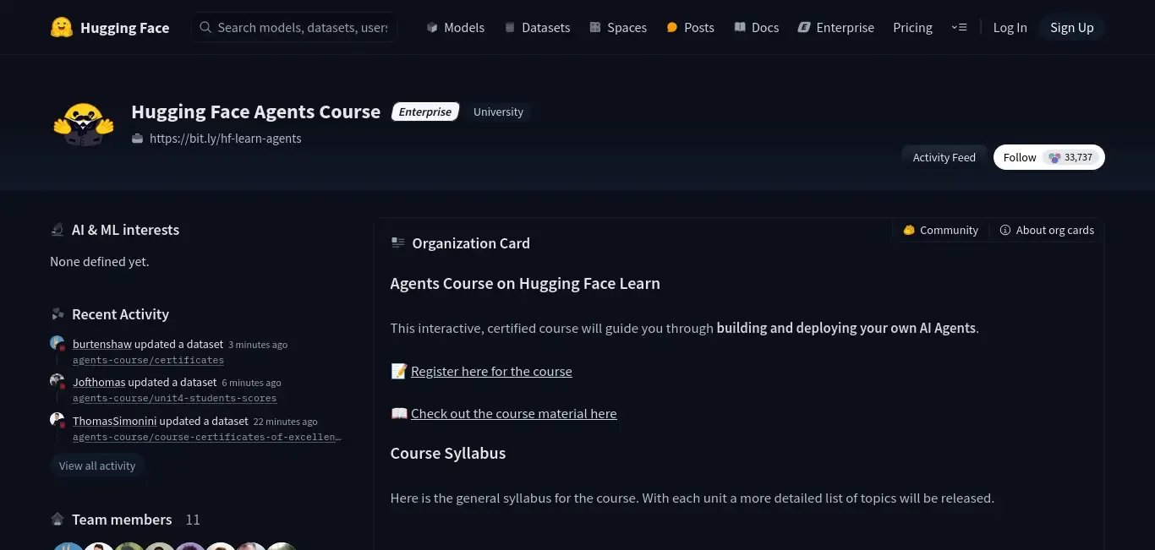Expand the more-options menu in the navigation bar
This screenshot has height=550, width=1155.
(x=959, y=28)
